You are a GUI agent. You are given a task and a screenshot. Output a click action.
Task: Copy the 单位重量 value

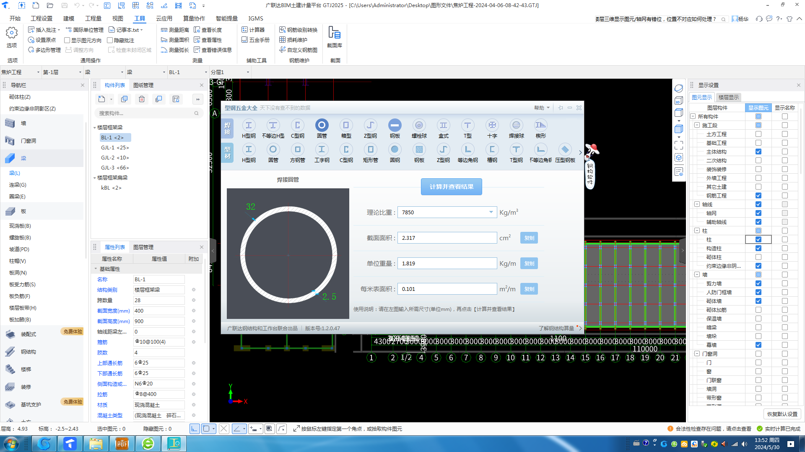tap(529, 263)
